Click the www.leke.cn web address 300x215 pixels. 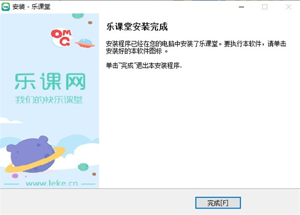(x=51, y=183)
